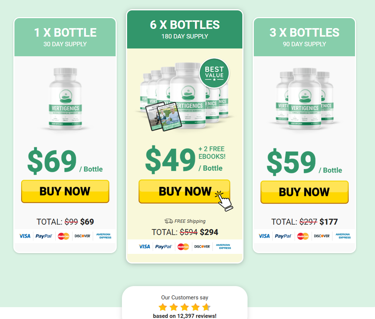Click the Visa icon under 1 bottle offer

tap(24, 236)
